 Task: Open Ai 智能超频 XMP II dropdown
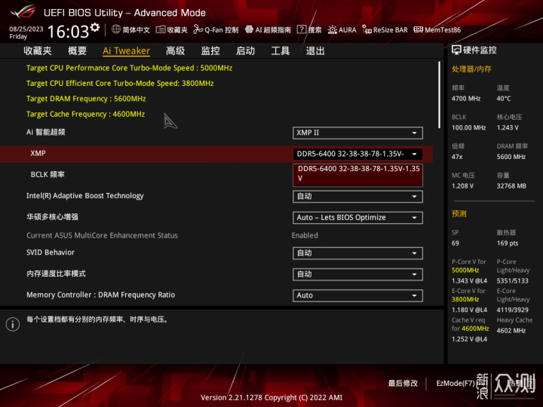pyautogui.click(x=357, y=133)
